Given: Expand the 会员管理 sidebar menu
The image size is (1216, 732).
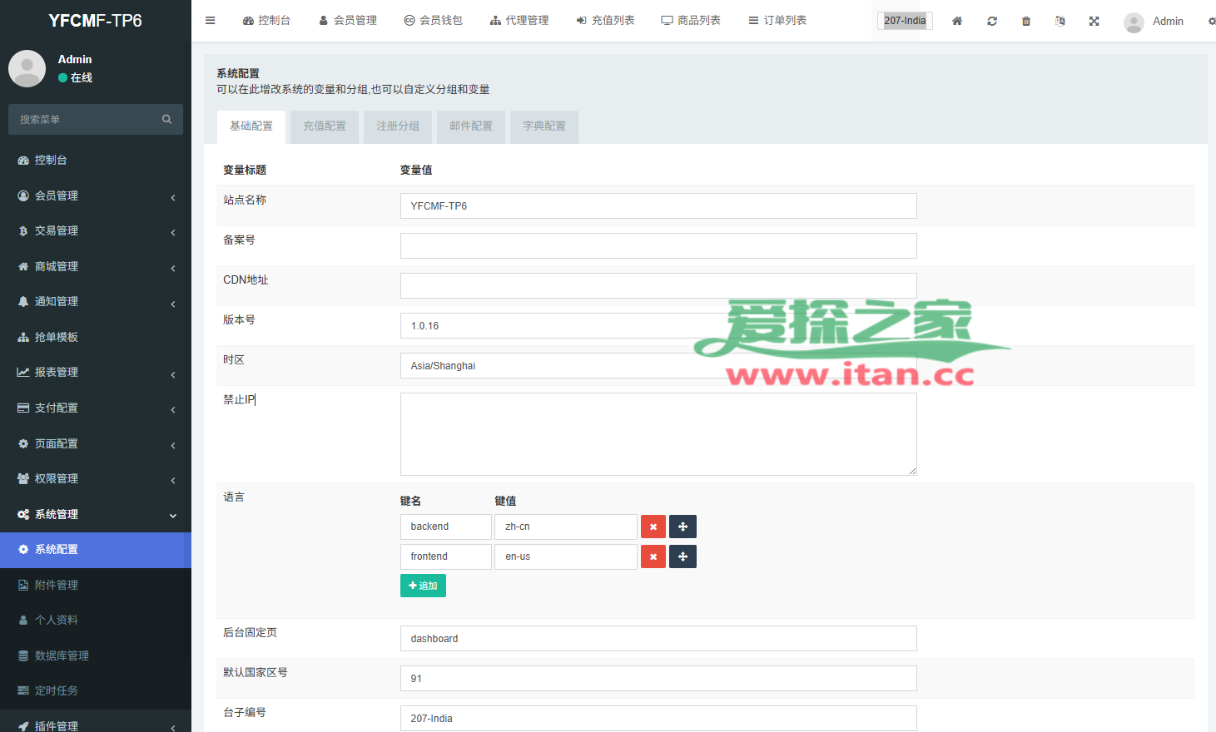Looking at the screenshot, I should tap(95, 195).
